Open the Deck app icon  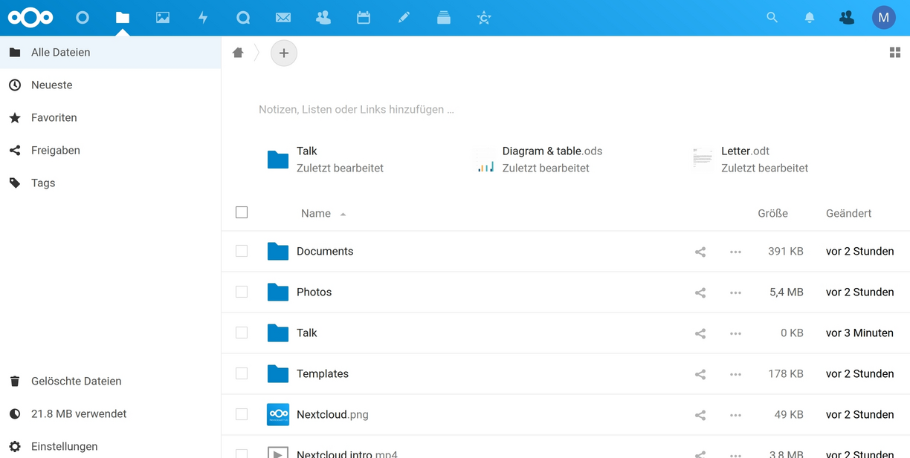(444, 18)
